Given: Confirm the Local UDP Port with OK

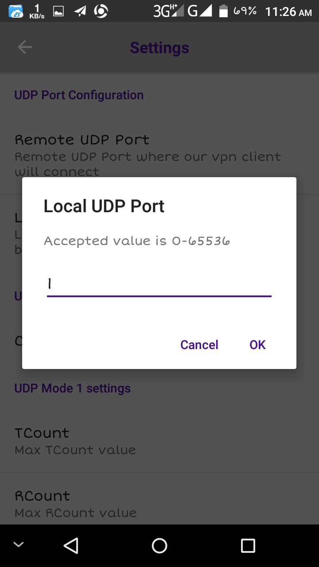Looking at the screenshot, I should coord(257,345).
